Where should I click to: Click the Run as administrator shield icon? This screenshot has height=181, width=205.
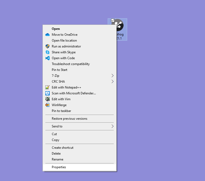(48, 46)
